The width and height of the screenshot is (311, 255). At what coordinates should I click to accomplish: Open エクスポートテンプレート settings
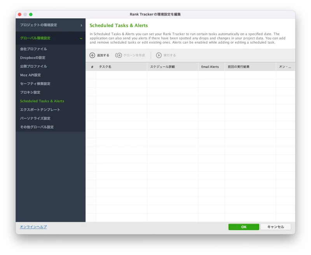[x=40, y=110]
